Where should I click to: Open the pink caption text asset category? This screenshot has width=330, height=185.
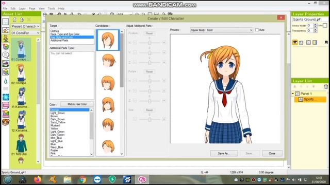(x=6, y=105)
